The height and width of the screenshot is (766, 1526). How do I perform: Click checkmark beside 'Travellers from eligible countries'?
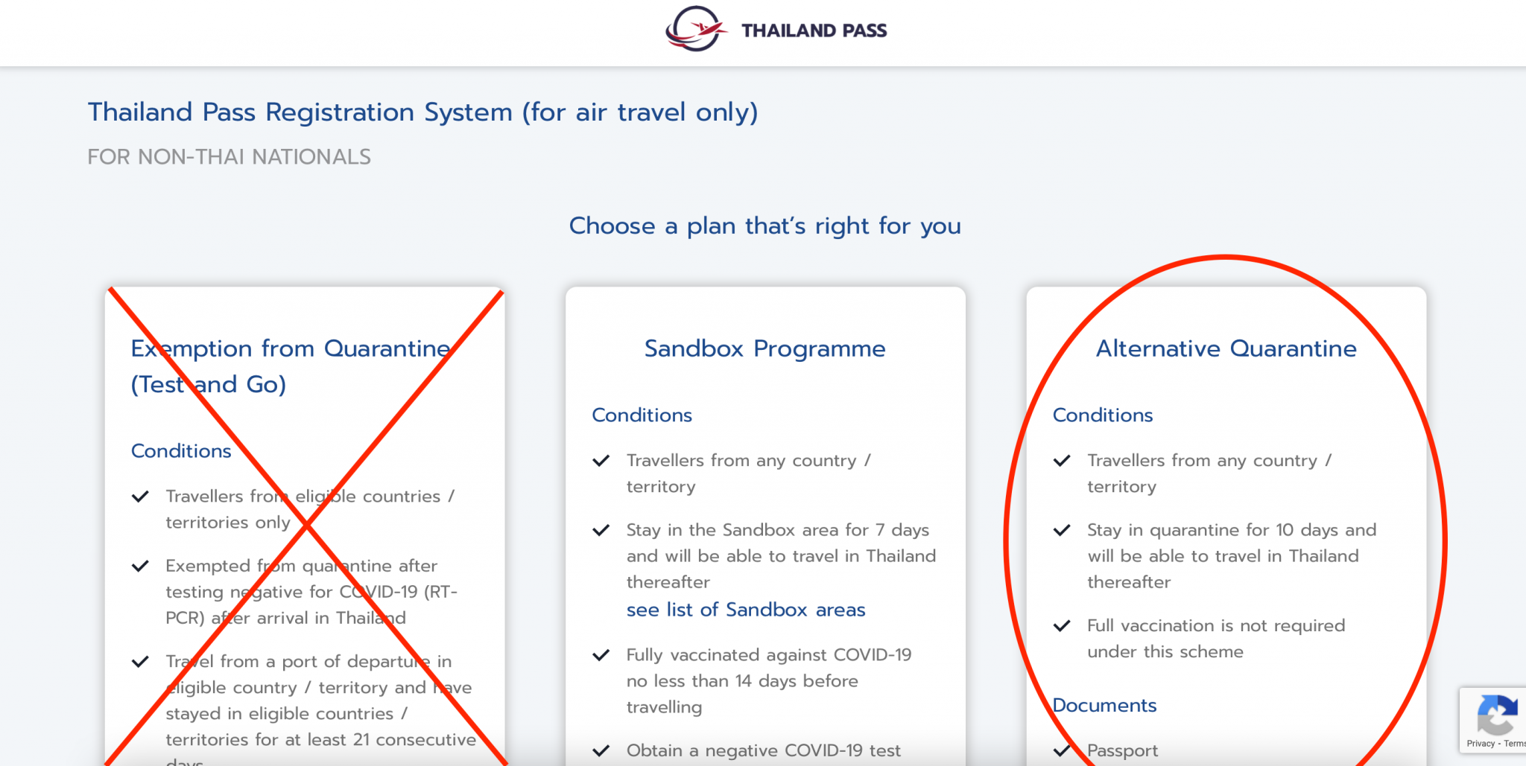pos(140,497)
